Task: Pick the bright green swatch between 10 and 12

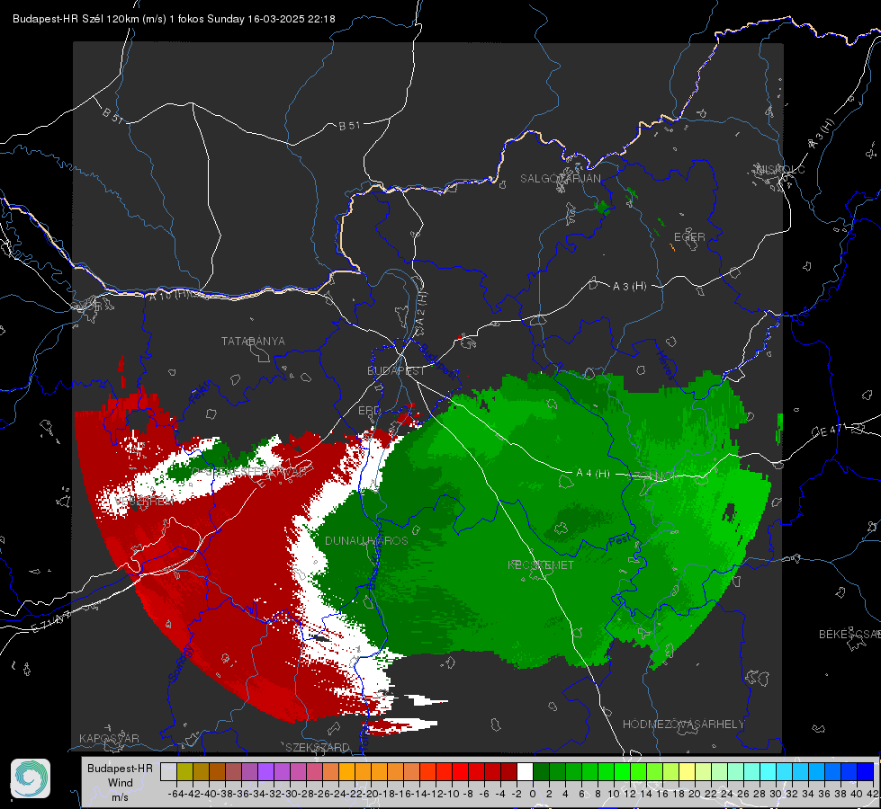Action: point(622,771)
